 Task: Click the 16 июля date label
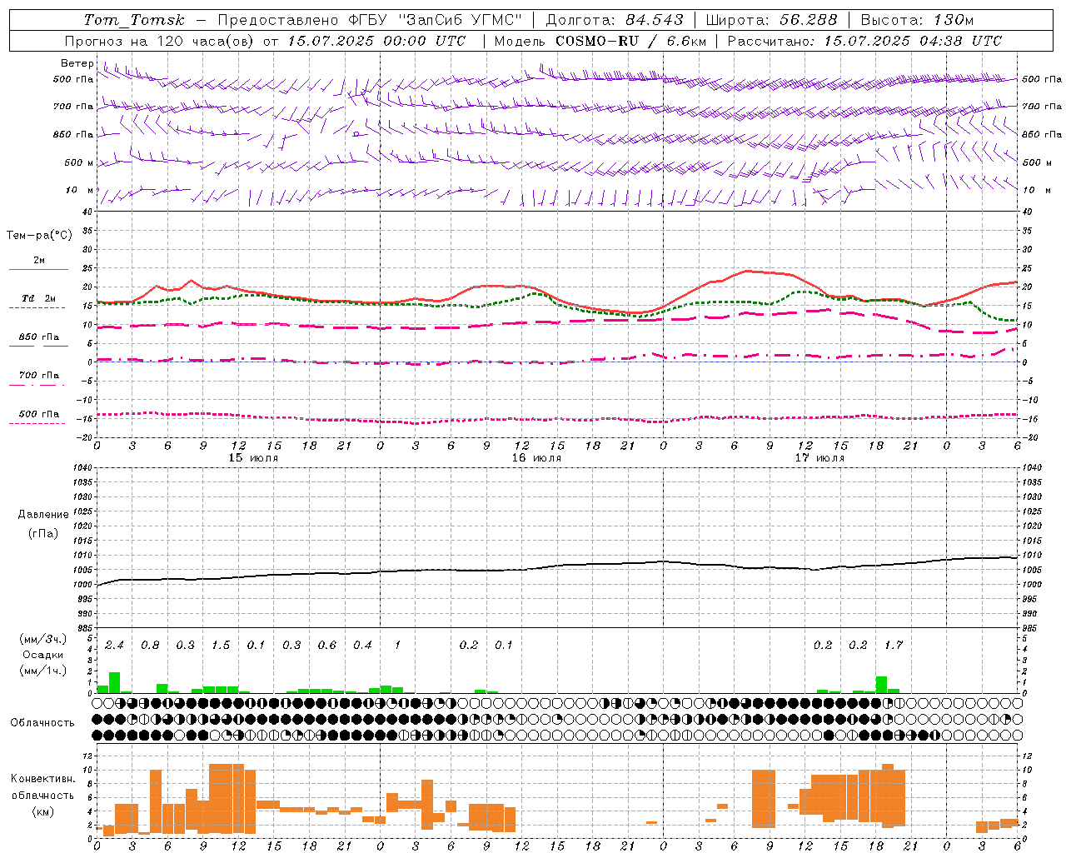pos(536,458)
